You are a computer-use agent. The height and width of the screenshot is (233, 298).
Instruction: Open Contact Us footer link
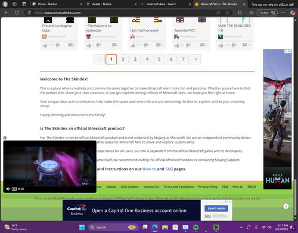(151, 187)
